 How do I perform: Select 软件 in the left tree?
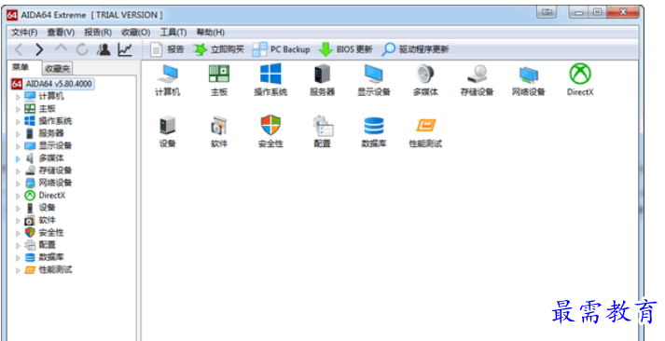(x=47, y=220)
